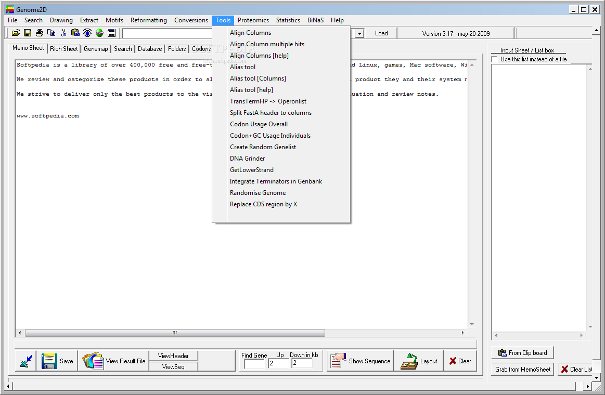Switch to the Genemap tab

(x=96, y=48)
